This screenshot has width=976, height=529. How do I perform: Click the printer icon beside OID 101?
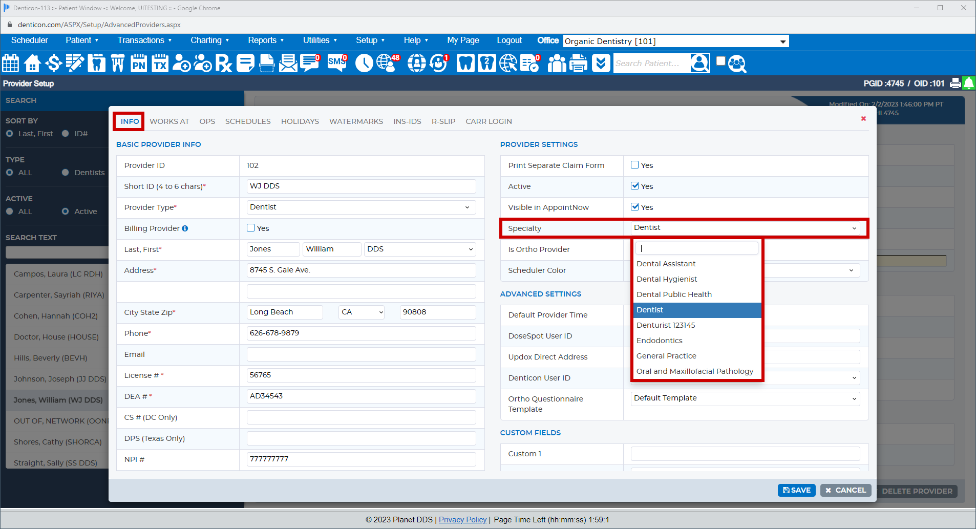coord(956,83)
